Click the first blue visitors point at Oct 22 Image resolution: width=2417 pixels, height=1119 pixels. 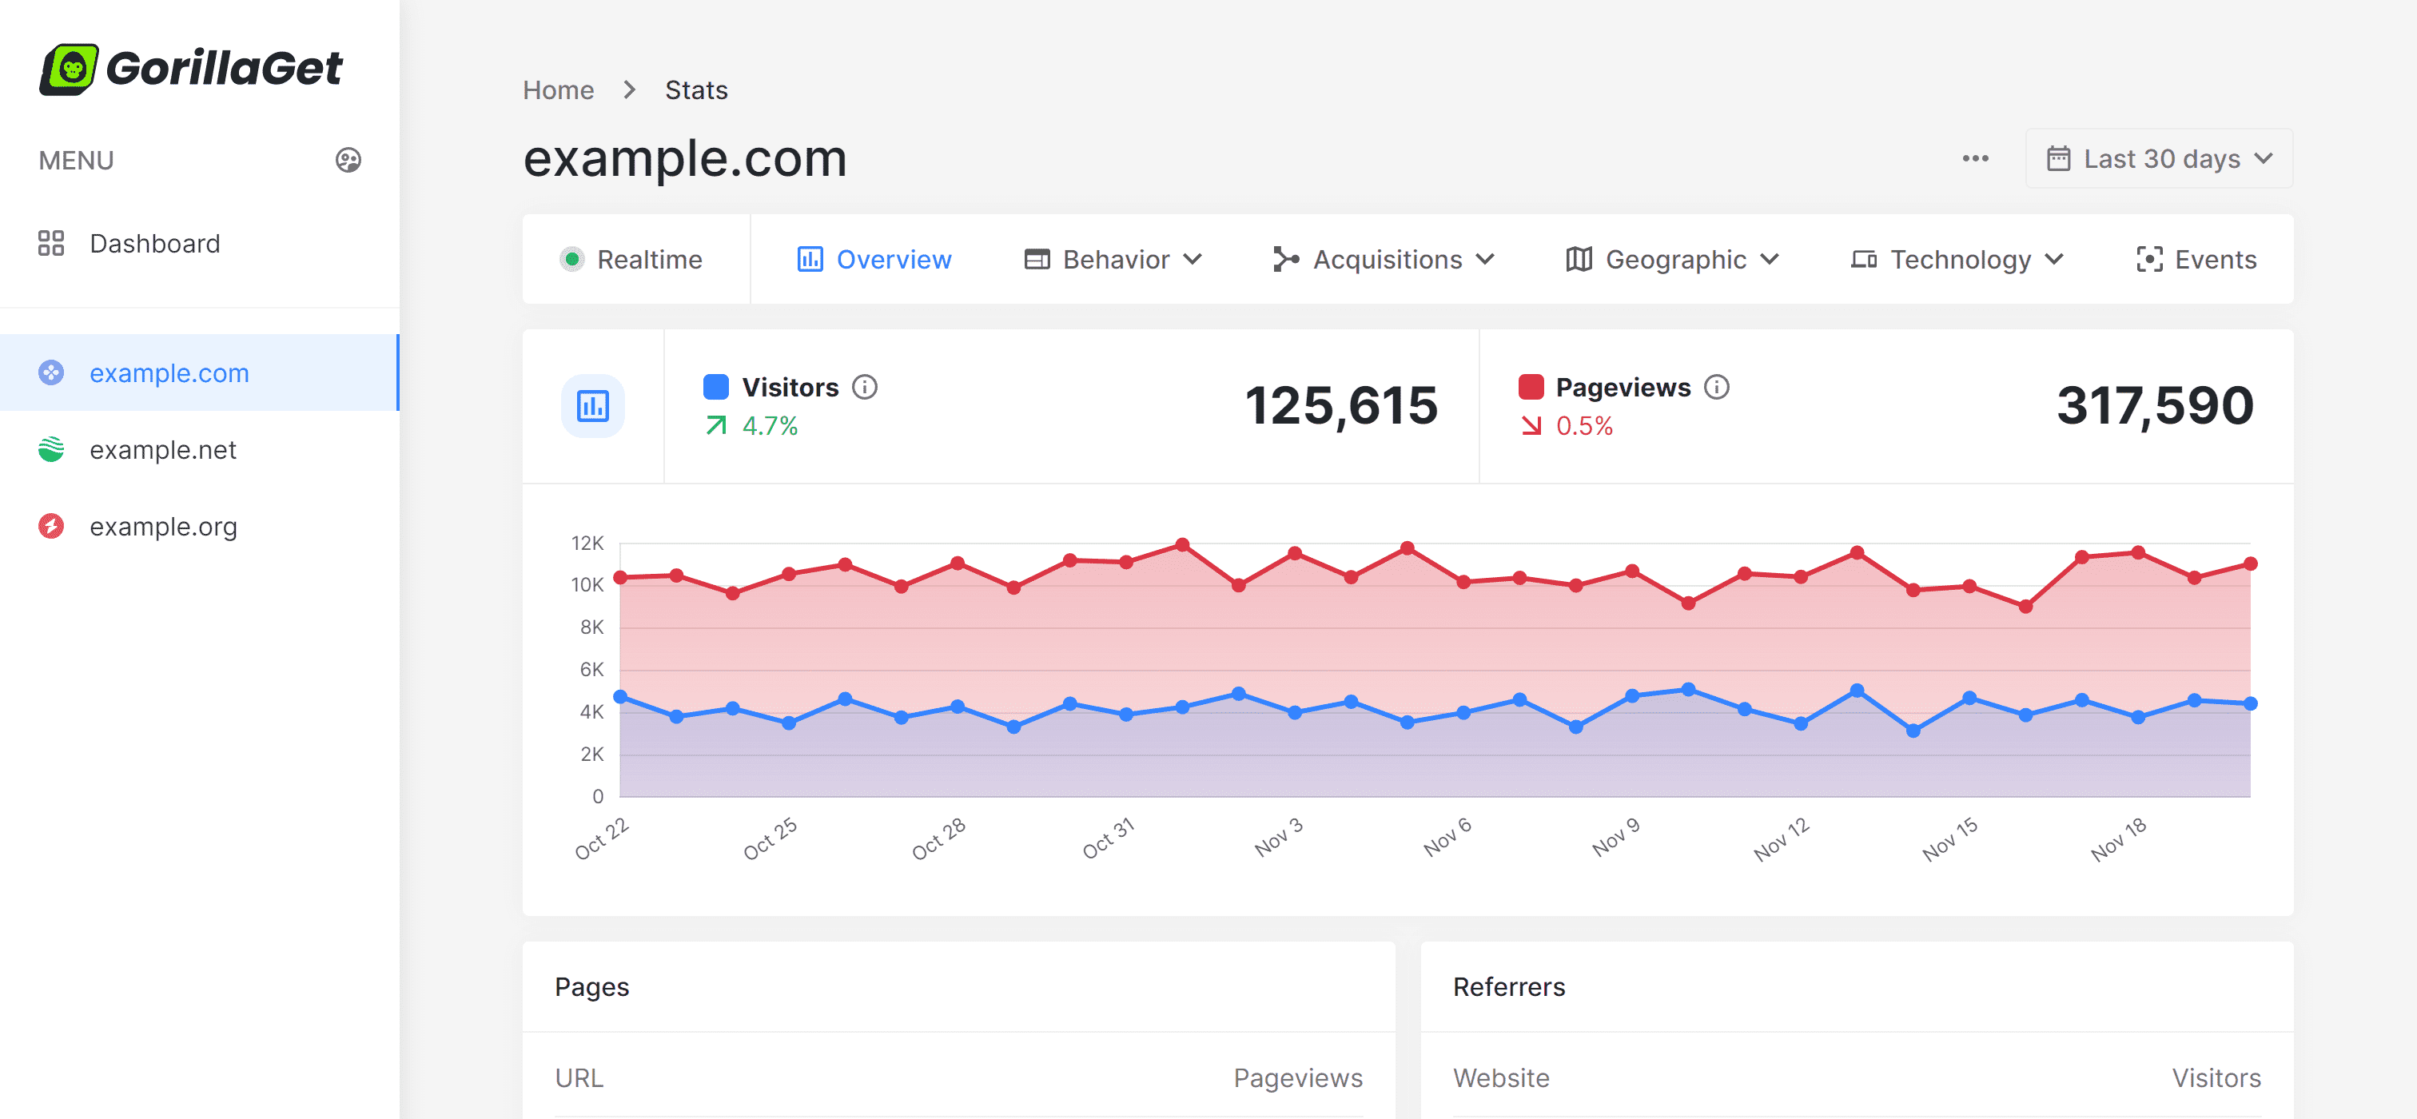tap(620, 697)
